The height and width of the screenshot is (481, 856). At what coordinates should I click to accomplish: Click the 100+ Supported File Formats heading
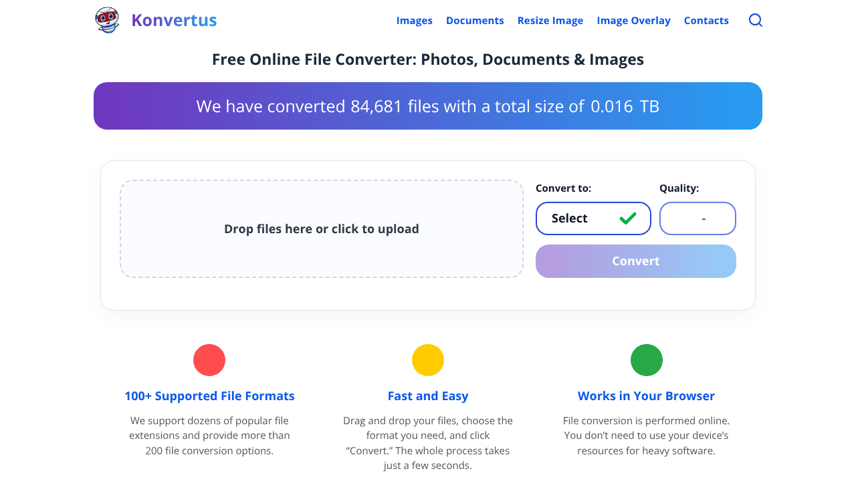[209, 396]
